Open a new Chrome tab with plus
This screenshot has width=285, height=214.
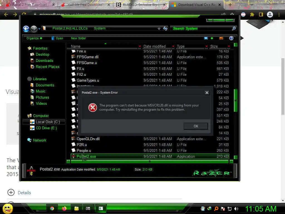tap(230, 5)
